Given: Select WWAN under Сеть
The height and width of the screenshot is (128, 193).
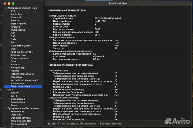Looking at the screenshot, I should 15,93.
